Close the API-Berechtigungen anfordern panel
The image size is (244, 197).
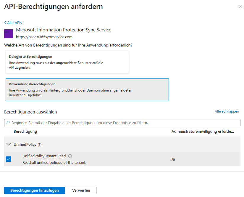point(240,7)
